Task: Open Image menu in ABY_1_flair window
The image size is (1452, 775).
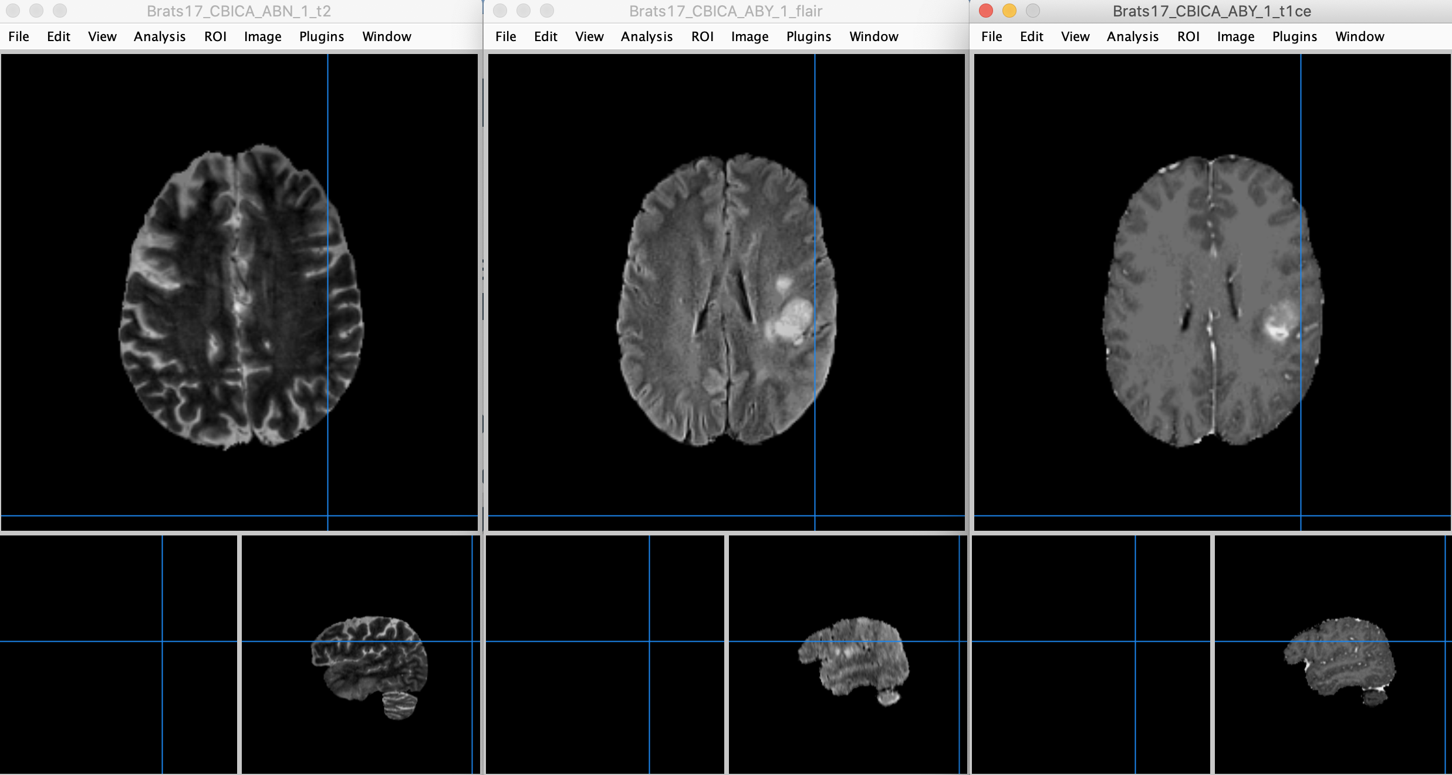Action: pos(749,36)
